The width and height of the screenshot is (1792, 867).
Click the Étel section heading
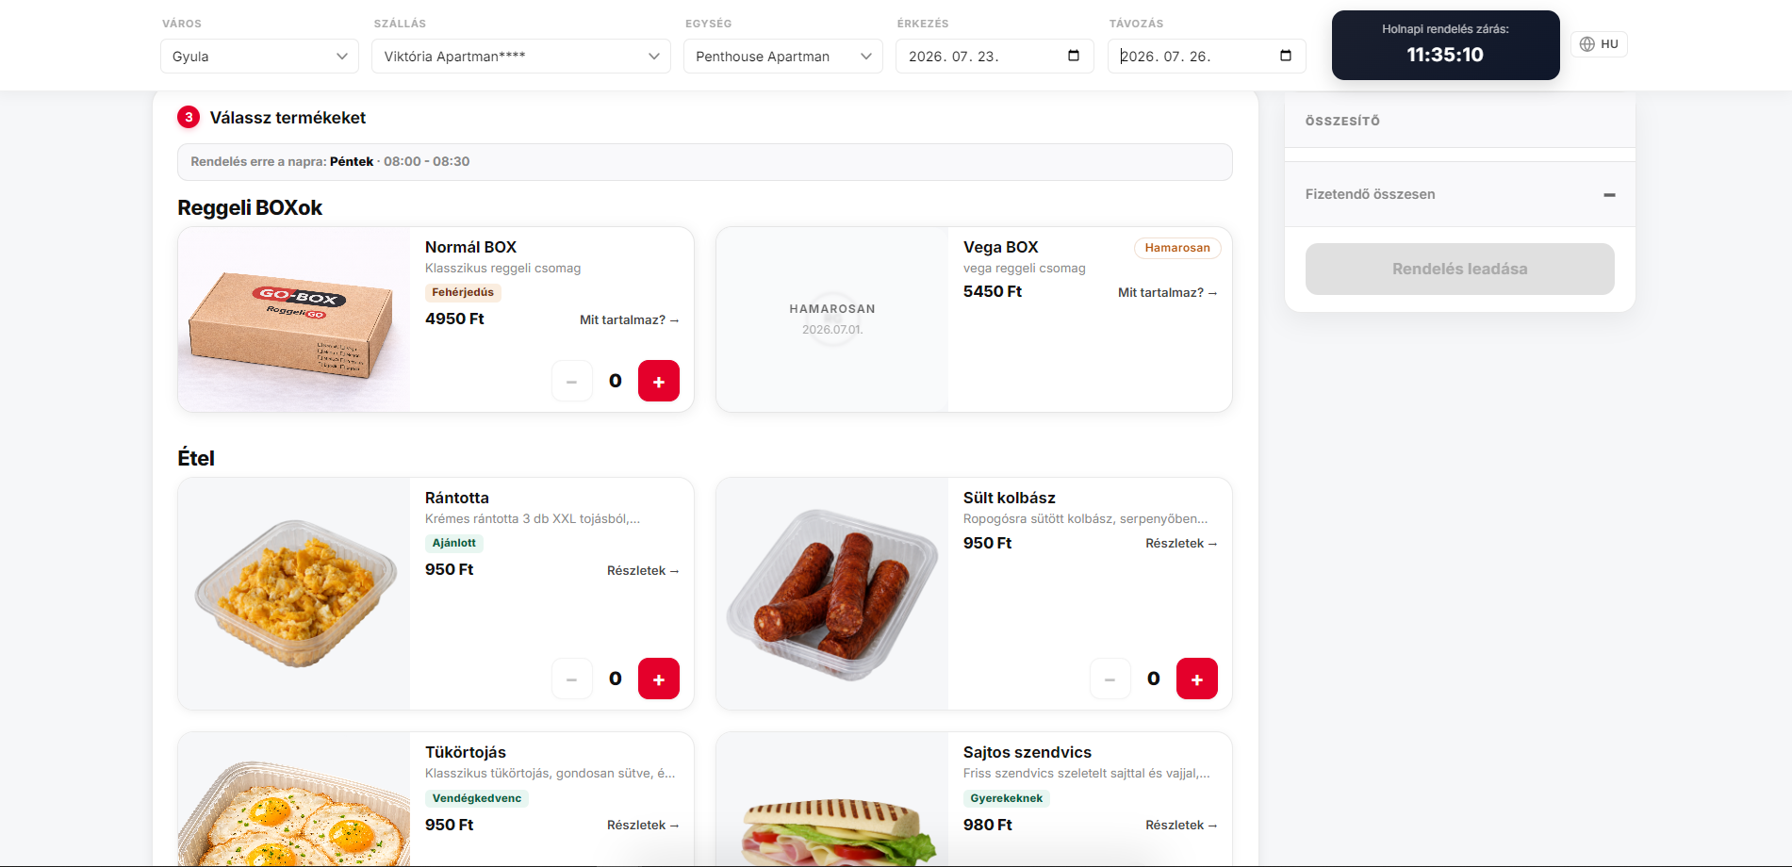196,459
